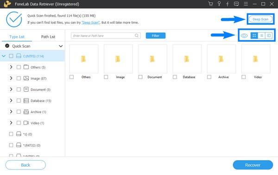278x175 pixels.
Task: Click the *:(FAT32) drive icon
Action: tap(19, 145)
